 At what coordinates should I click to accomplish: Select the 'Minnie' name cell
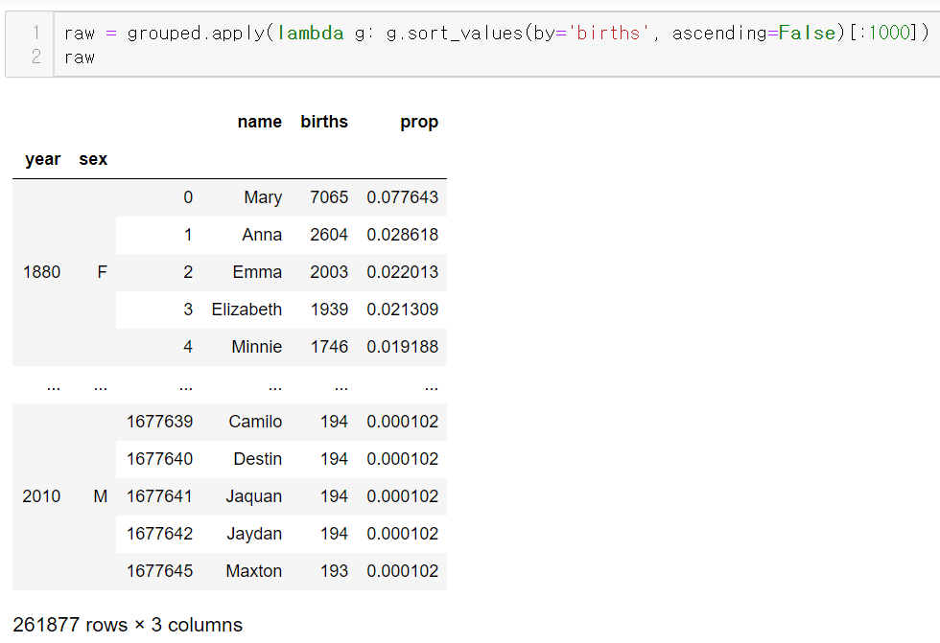257,347
